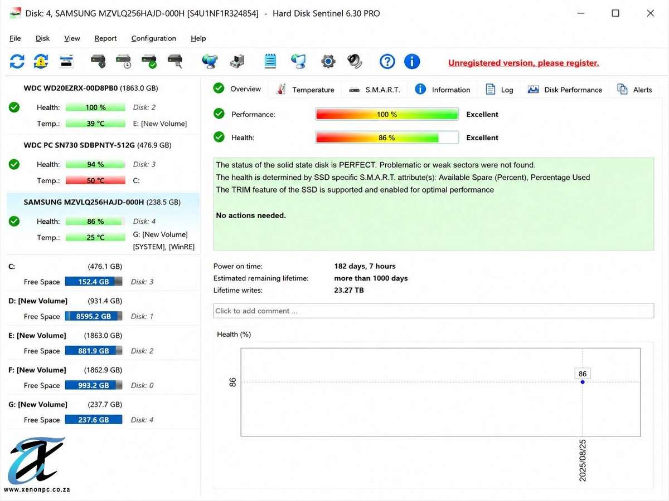Click the 237.6 GB free space bar
Image resolution: width=669 pixels, height=501 pixels.
coord(93,420)
